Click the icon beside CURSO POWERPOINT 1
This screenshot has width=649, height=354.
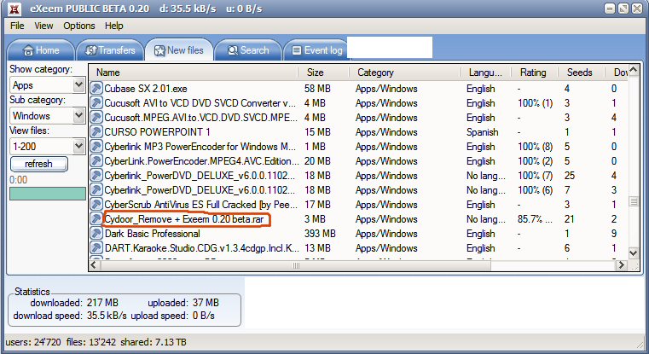[x=96, y=131]
